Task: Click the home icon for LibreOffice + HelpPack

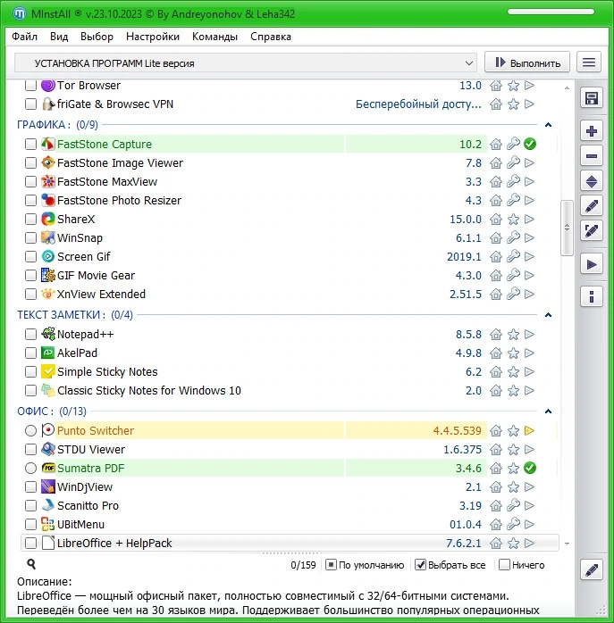Action: click(x=496, y=543)
